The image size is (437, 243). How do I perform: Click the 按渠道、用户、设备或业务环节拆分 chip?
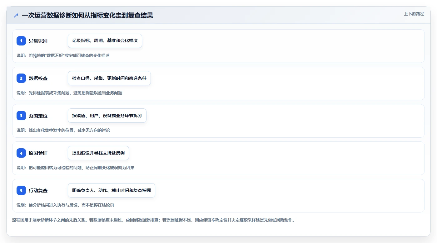click(107, 116)
